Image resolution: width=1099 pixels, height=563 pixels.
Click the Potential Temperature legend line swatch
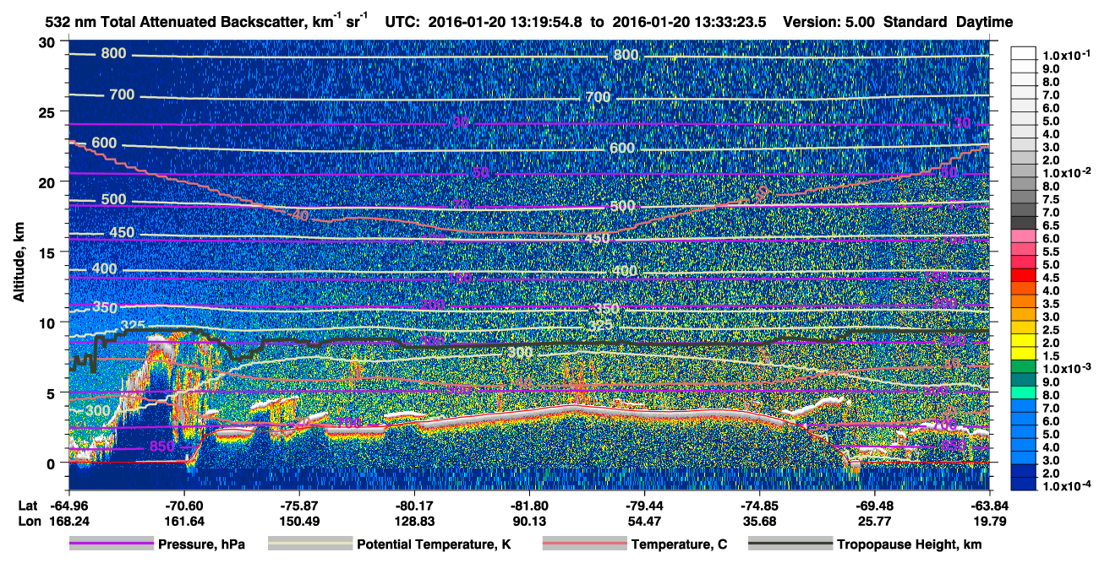[309, 544]
